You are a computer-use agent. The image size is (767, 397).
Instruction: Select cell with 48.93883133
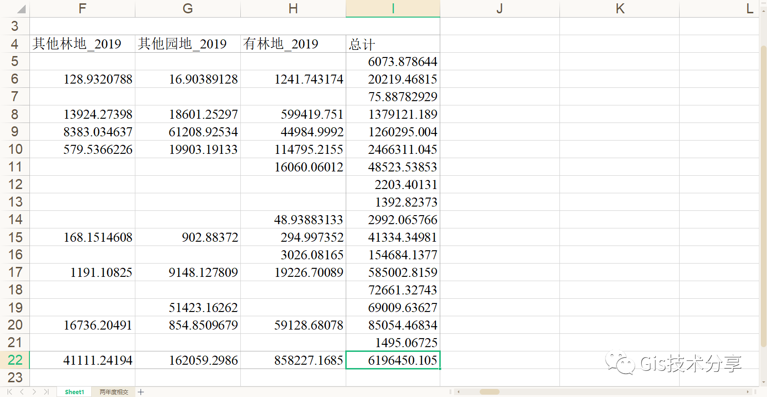(294, 219)
